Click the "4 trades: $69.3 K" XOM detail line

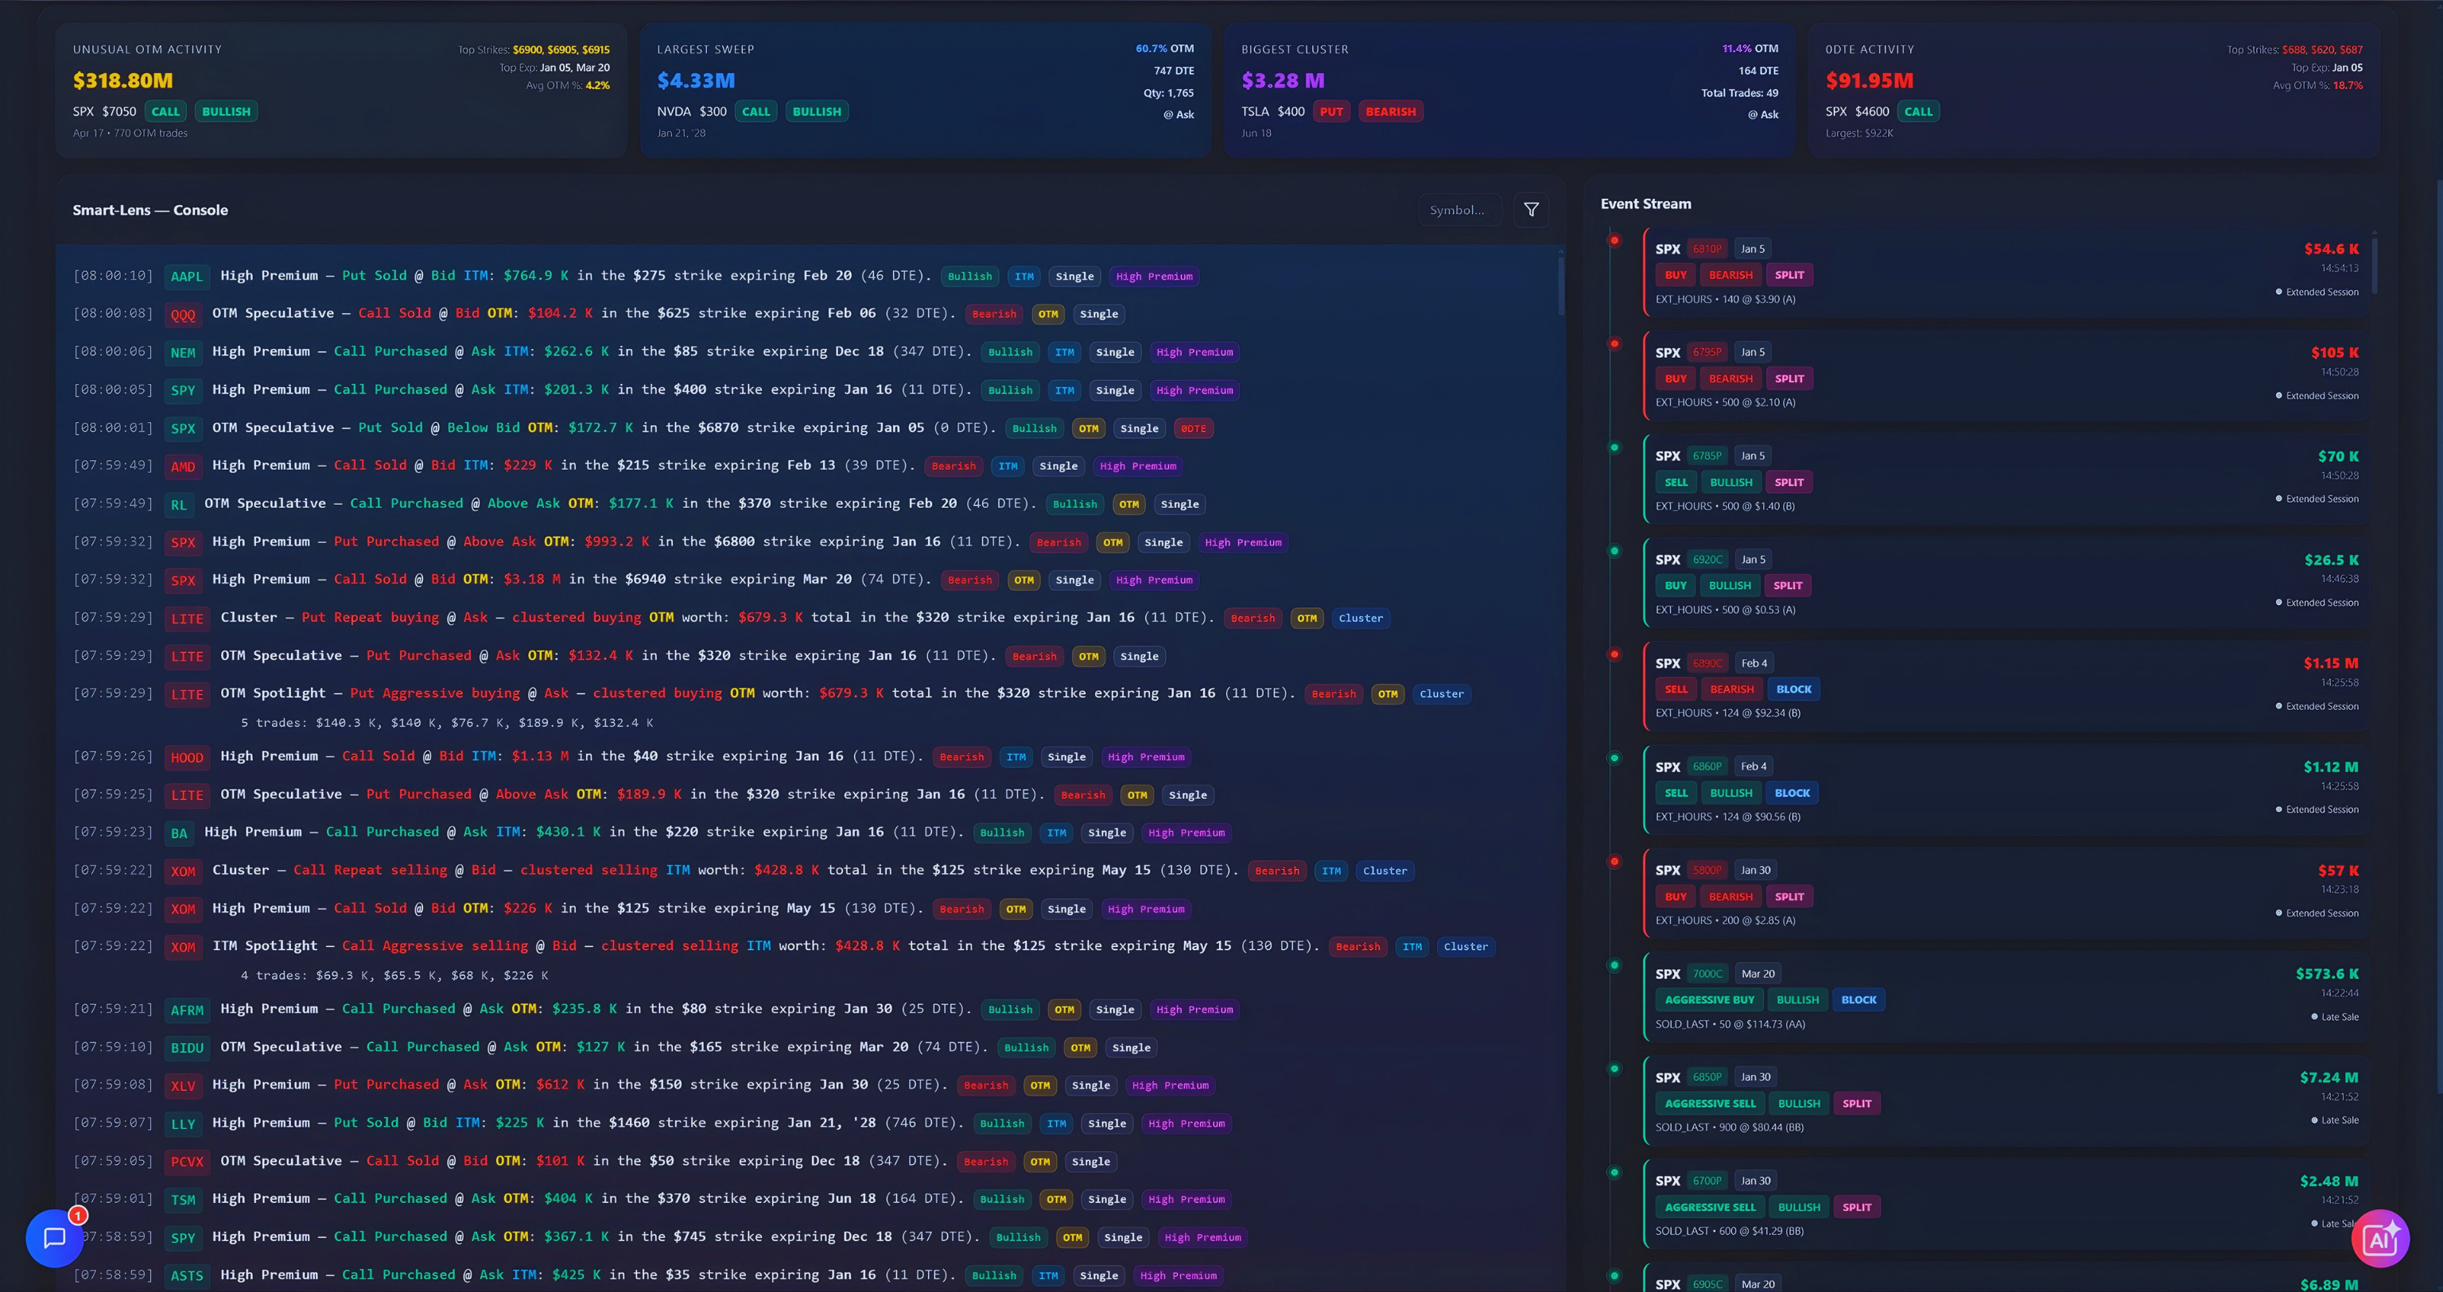[x=394, y=976]
